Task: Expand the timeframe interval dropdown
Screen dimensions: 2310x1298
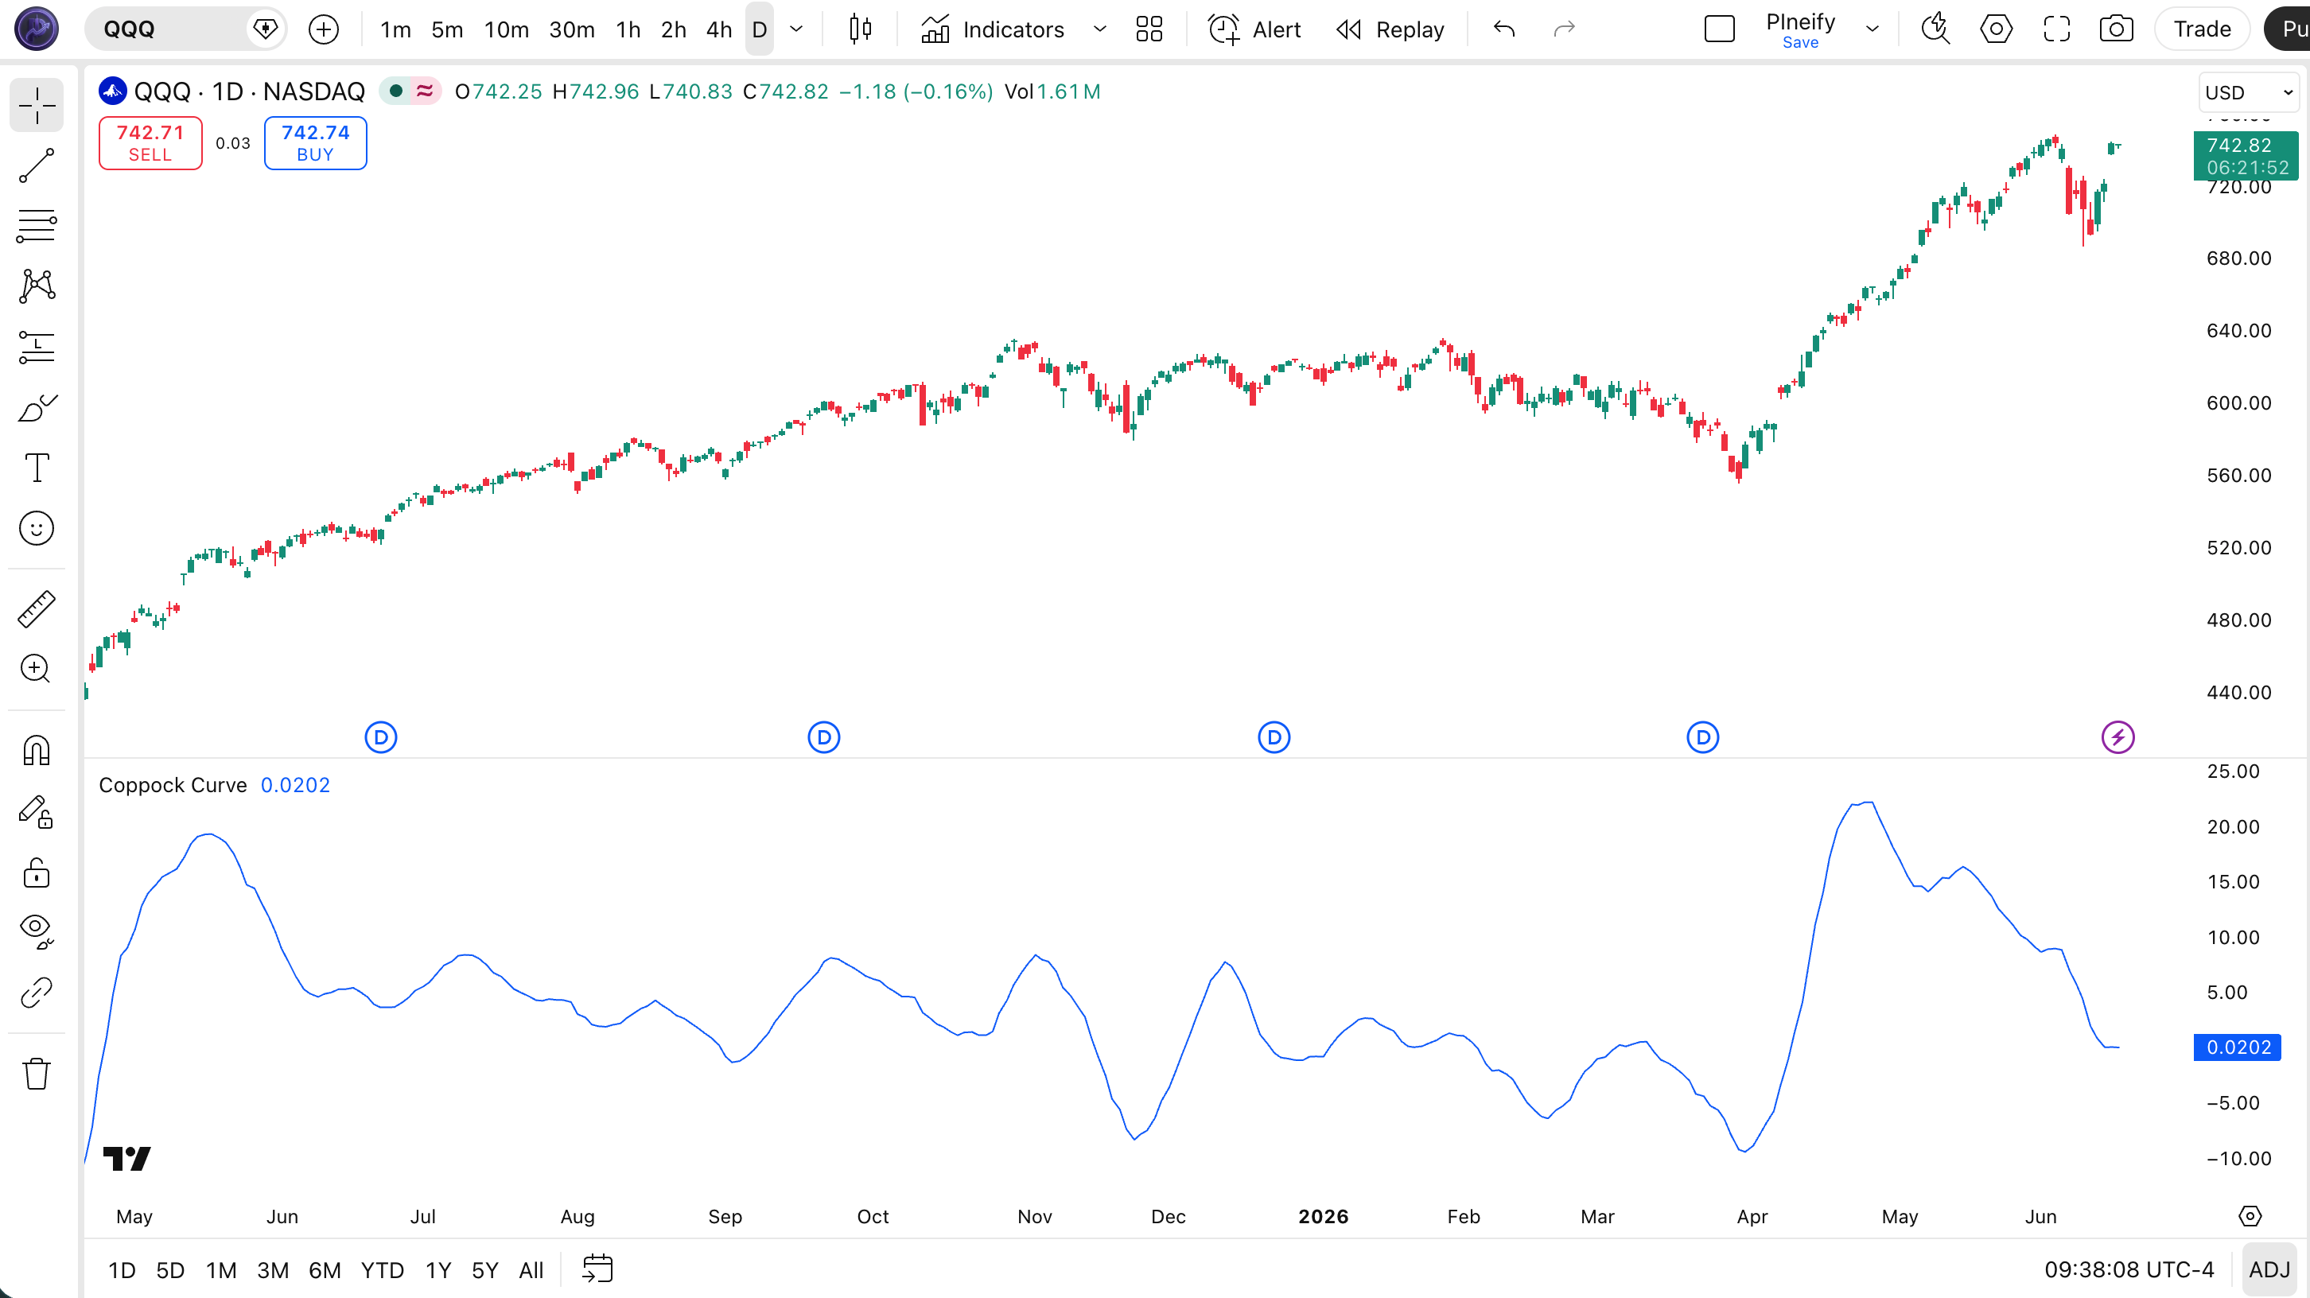Action: (795, 29)
